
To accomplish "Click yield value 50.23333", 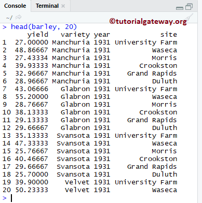I will (x=32, y=190).
